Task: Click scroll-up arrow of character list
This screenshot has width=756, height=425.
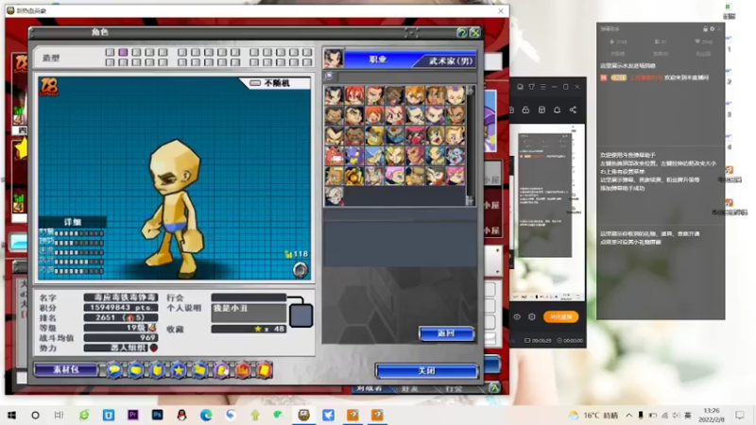Action: [470, 90]
